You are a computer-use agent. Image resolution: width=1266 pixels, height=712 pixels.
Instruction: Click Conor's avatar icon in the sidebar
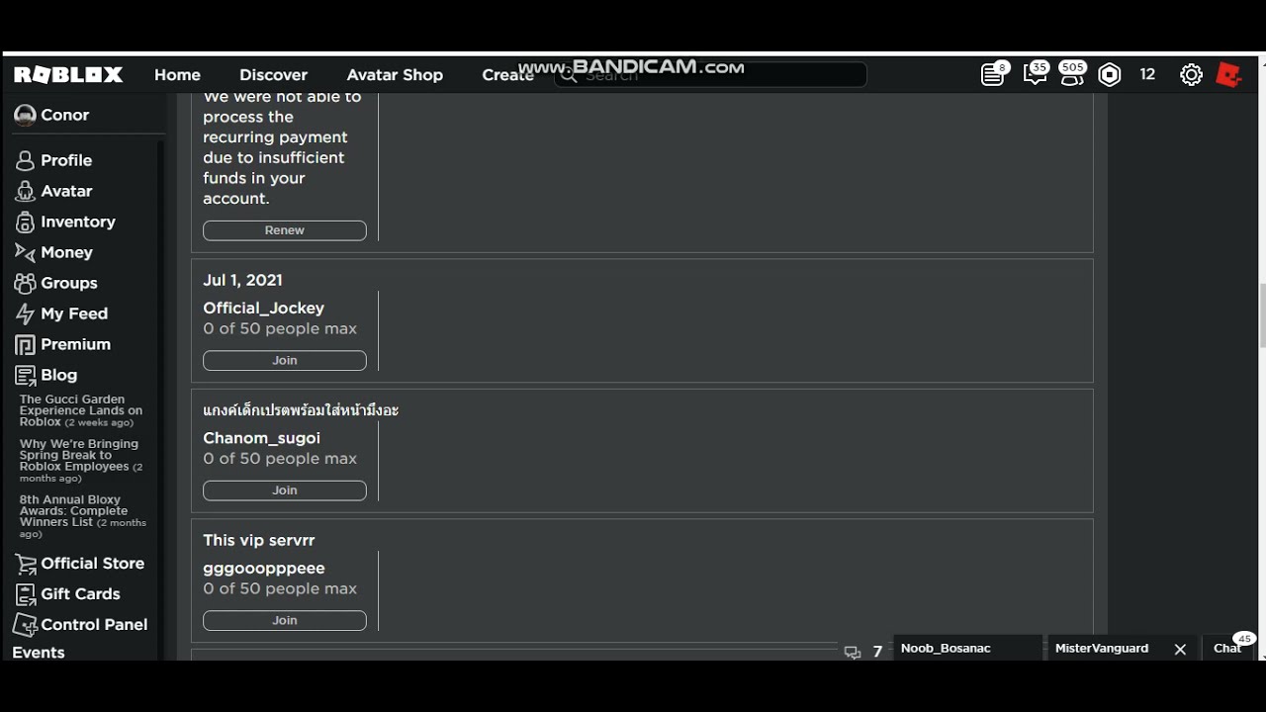(x=25, y=115)
